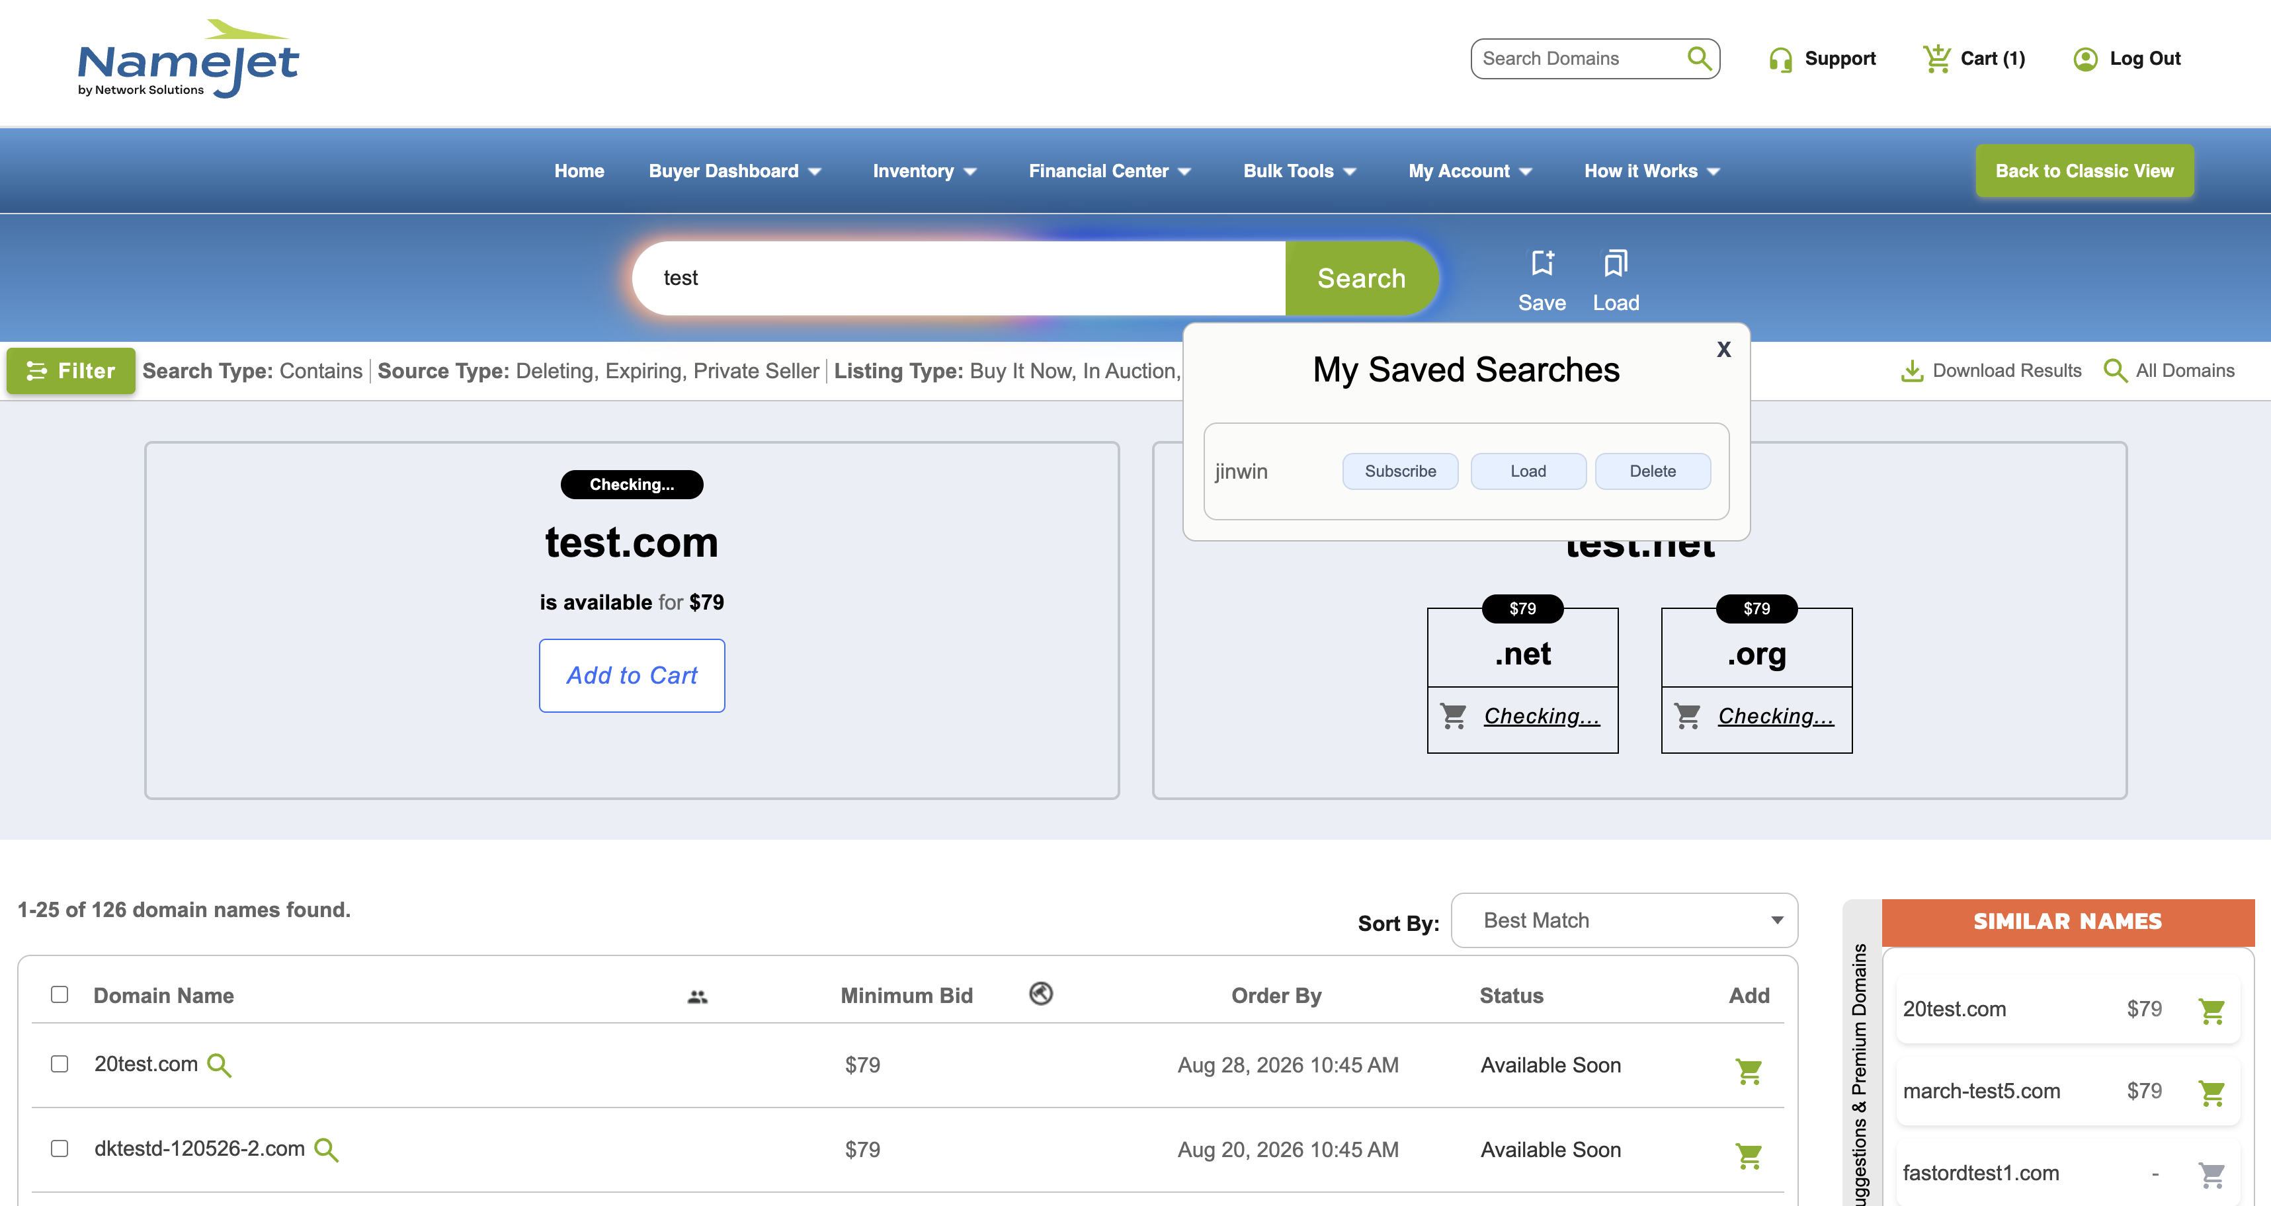Expand the Bulk Tools menu

tap(1300, 171)
